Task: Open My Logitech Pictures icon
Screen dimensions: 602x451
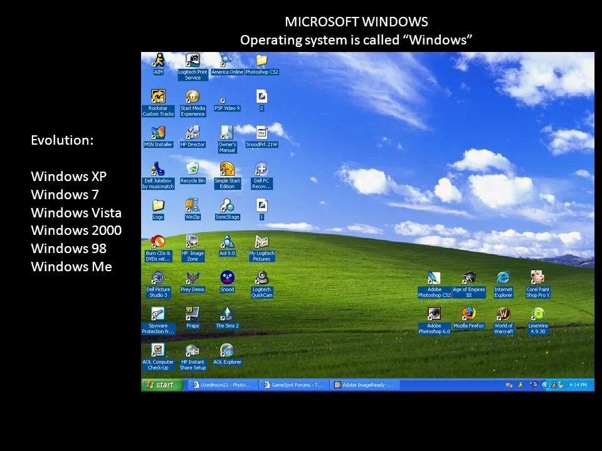Action: point(262,248)
